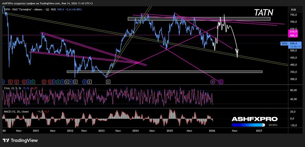Click the 750,0 price axis label
The width and height of the screenshot is (305, 147).
(x=293, y=15)
